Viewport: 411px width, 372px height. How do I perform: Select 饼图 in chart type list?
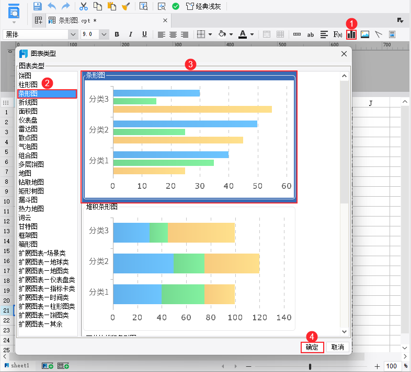[x=47, y=76]
